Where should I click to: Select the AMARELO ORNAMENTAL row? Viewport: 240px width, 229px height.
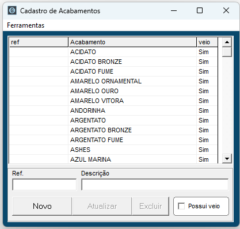(x=113, y=81)
